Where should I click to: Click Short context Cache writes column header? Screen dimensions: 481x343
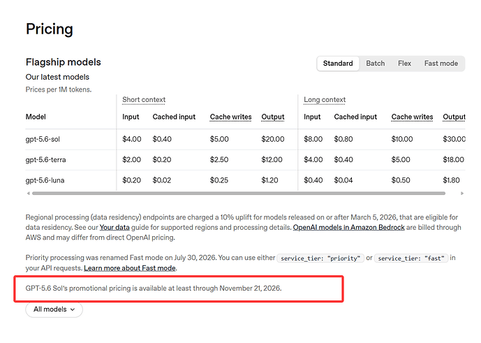tap(230, 117)
